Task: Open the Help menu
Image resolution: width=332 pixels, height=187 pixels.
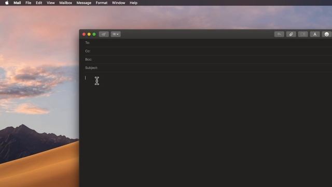Action: (133, 3)
